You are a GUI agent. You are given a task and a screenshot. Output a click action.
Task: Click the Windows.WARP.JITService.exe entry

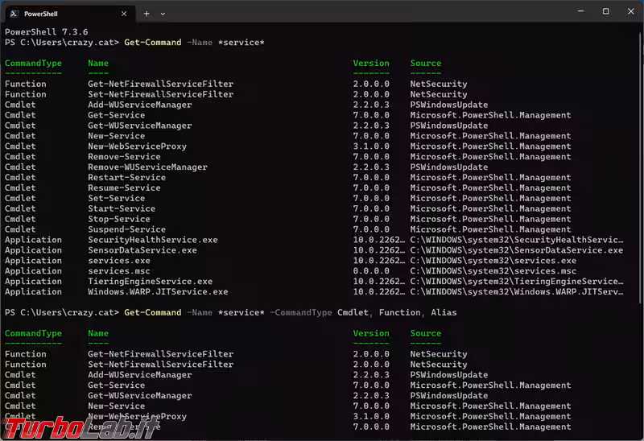click(x=157, y=292)
